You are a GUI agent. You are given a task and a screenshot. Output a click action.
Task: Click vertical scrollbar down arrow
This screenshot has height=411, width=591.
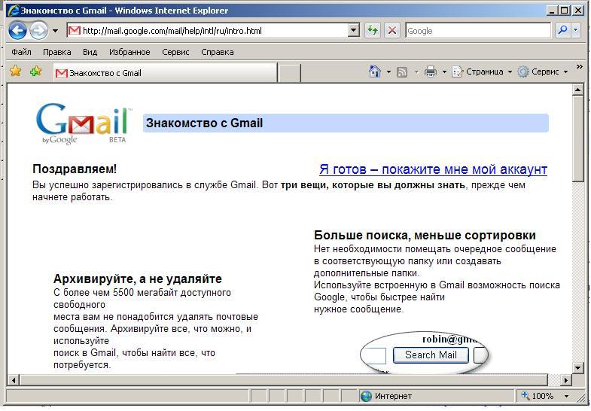[577, 367]
